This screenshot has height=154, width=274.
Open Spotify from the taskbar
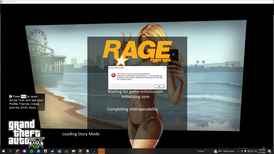(x=32, y=151)
